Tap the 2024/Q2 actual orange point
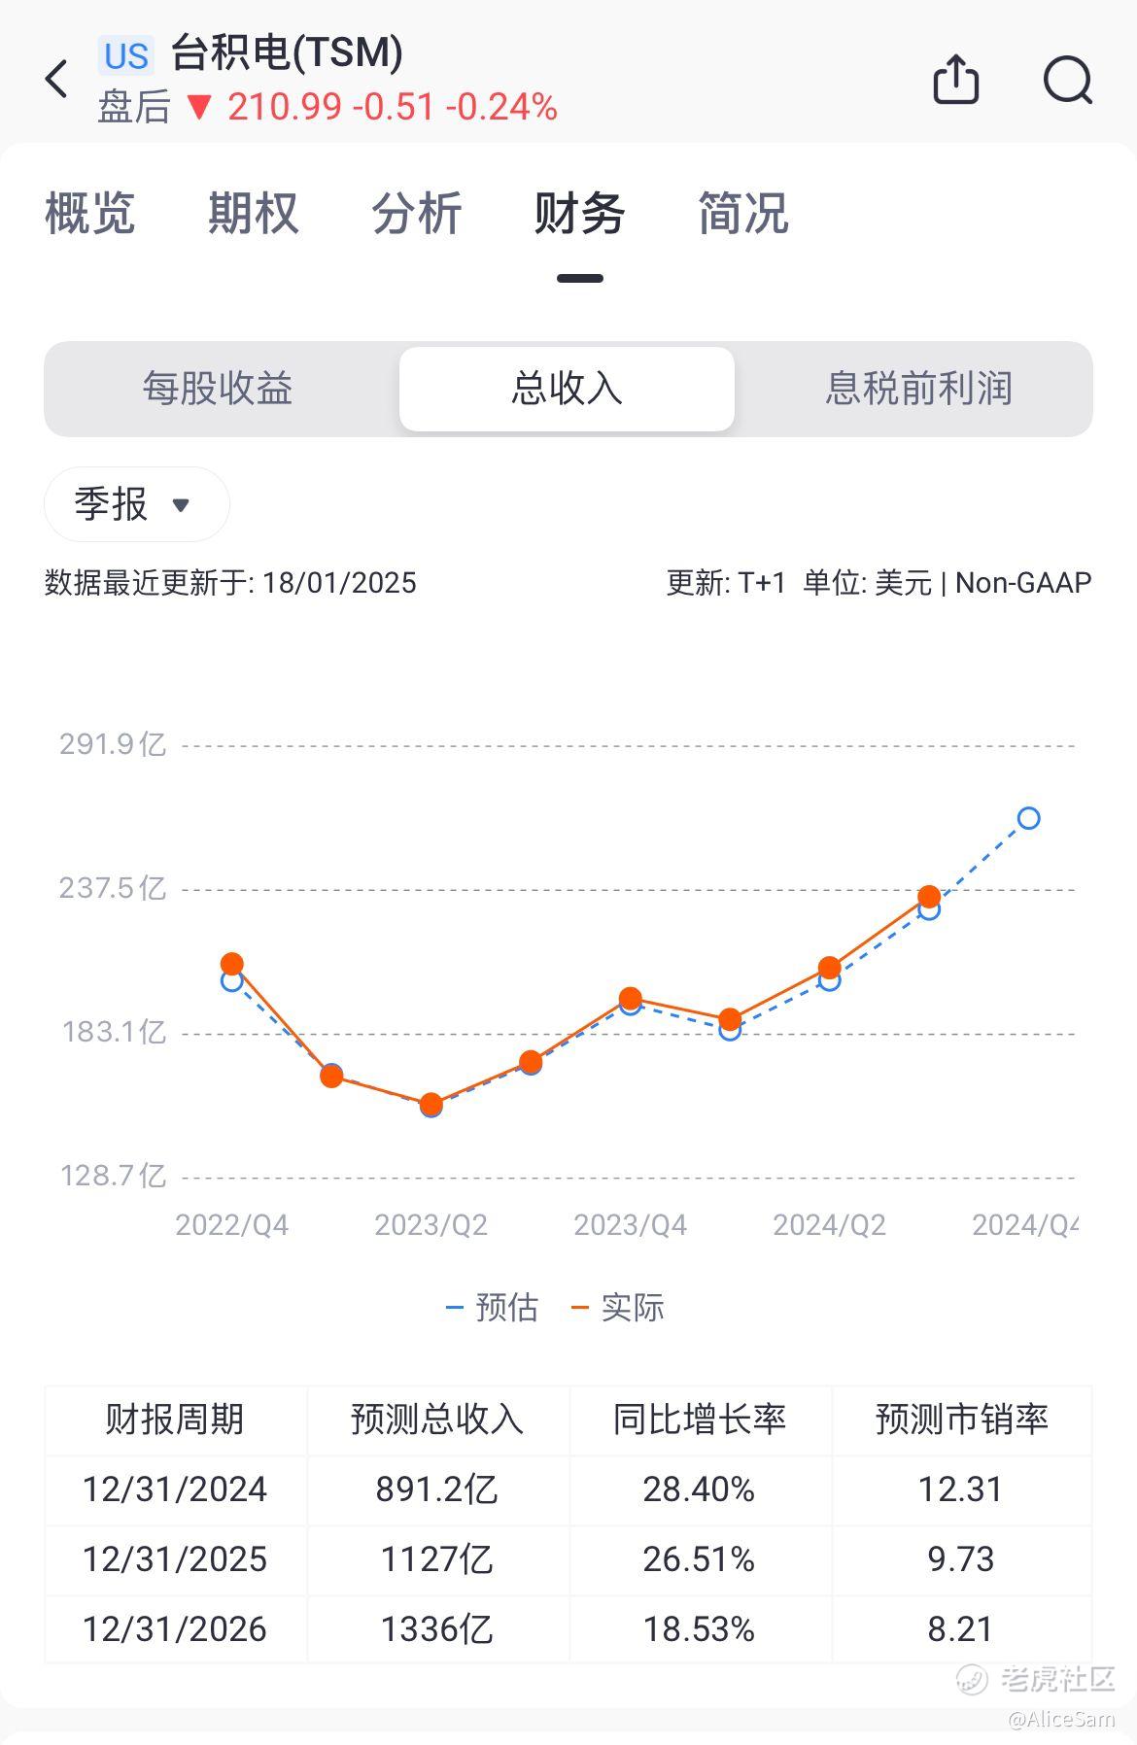This screenshot has width=1137, height=1745. tap(829, 968)
